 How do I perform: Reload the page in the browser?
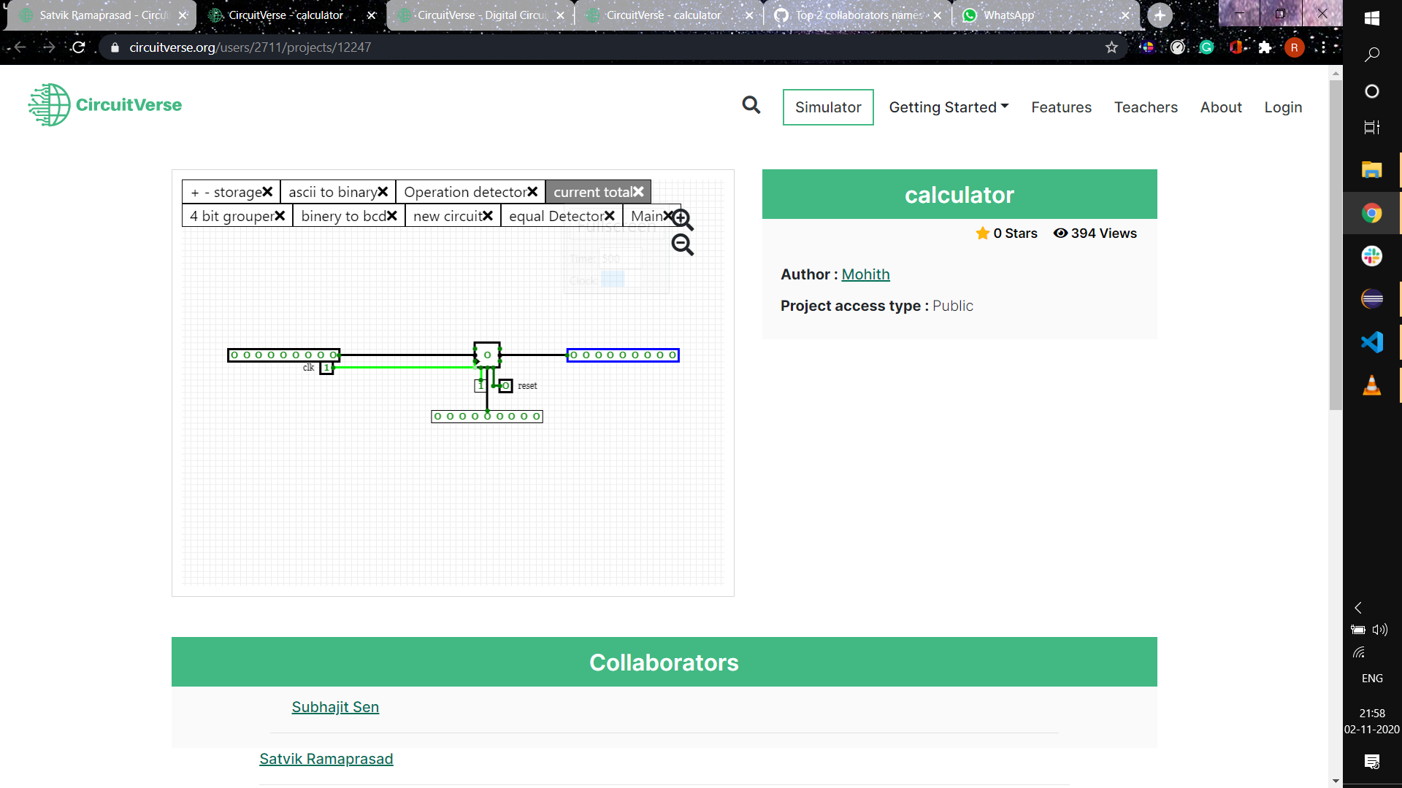click(x=79, y=47)
